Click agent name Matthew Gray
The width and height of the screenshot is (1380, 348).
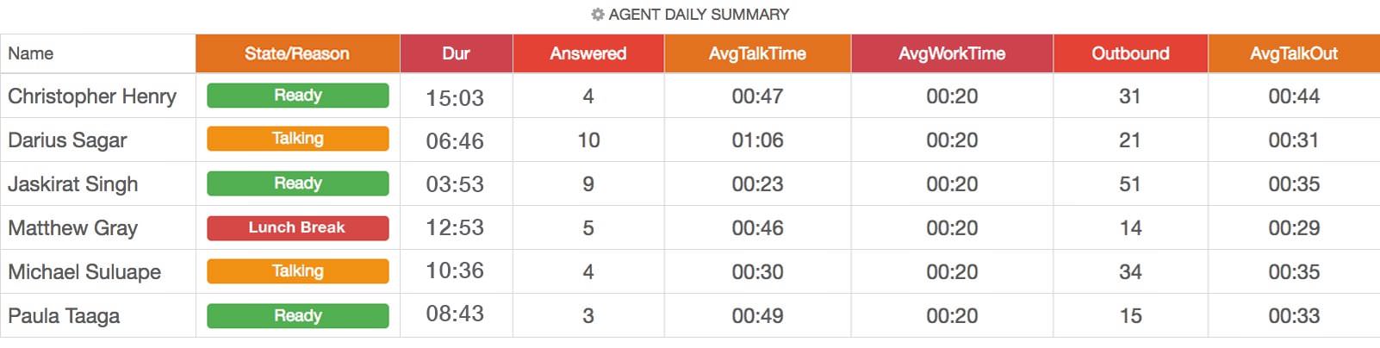point(73,228)
